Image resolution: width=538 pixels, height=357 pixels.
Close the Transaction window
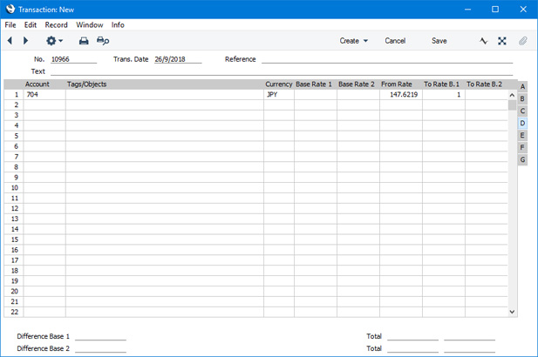pyautogui.click(x=523, y=10)
